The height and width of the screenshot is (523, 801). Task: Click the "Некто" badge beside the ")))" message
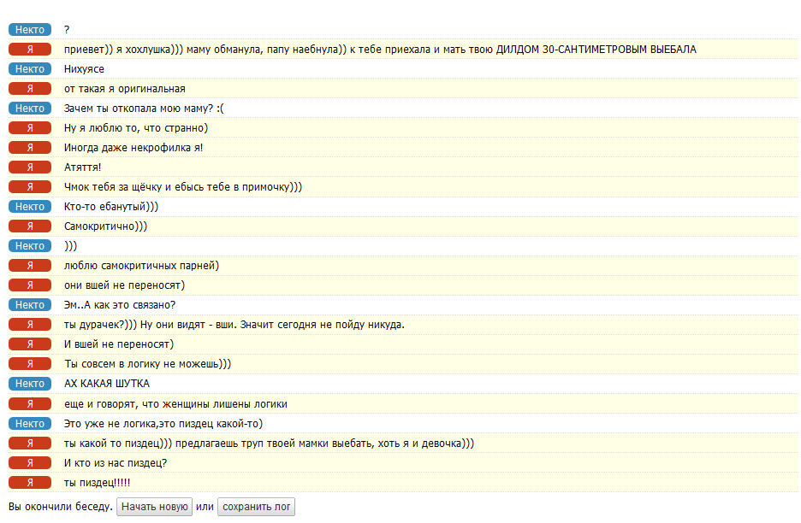pos(30,246)
